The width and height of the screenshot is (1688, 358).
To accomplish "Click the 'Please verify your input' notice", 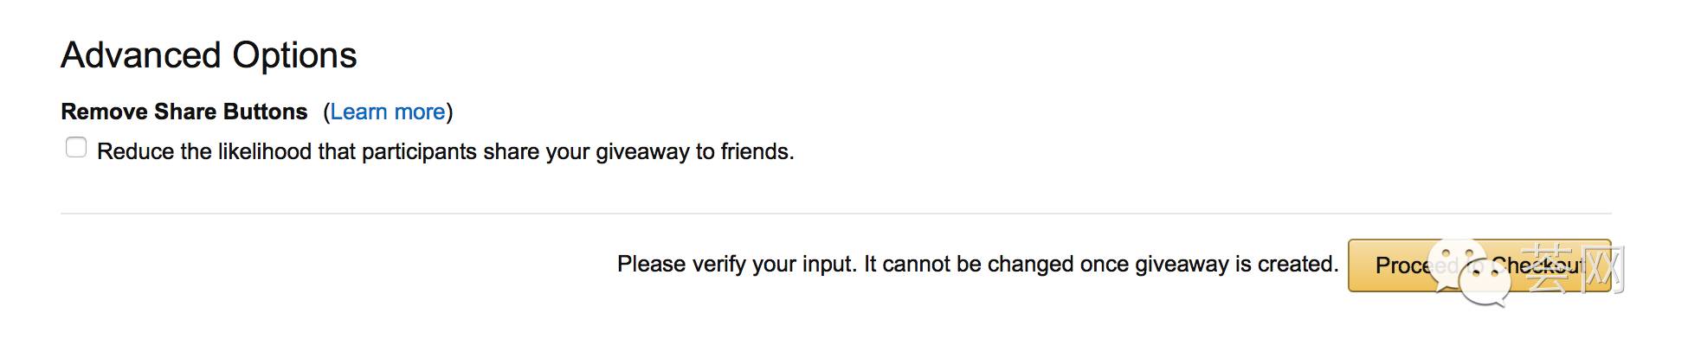I will coord(977,264).
